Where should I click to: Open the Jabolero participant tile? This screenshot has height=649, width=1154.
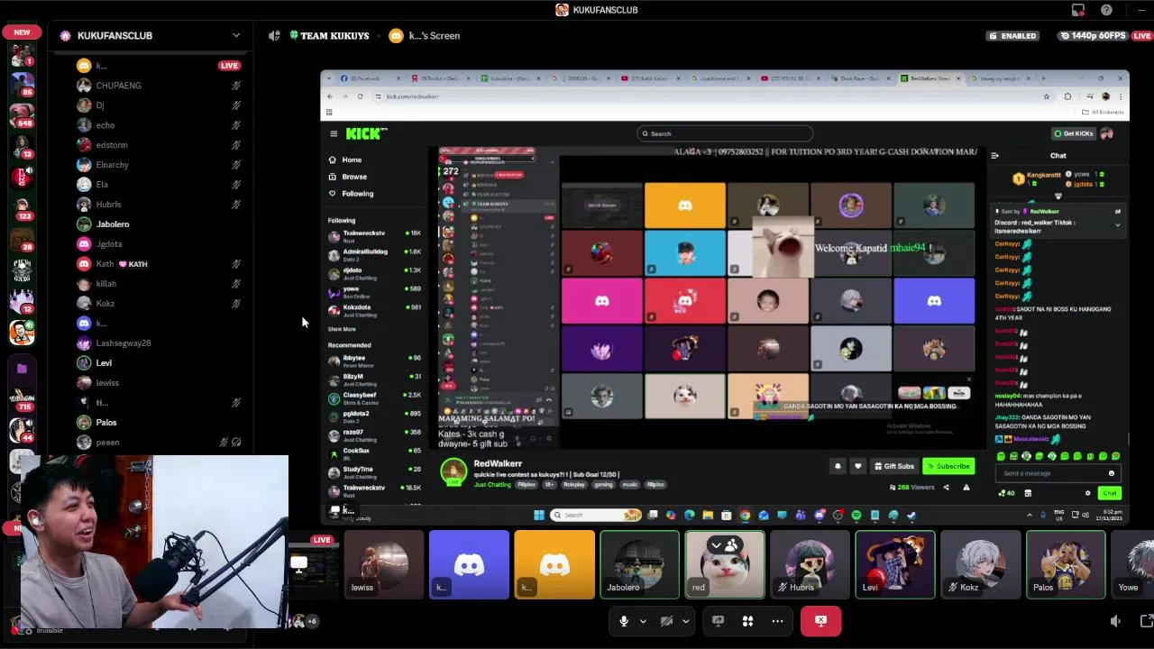pyautogui.click(x=639, y=565)
